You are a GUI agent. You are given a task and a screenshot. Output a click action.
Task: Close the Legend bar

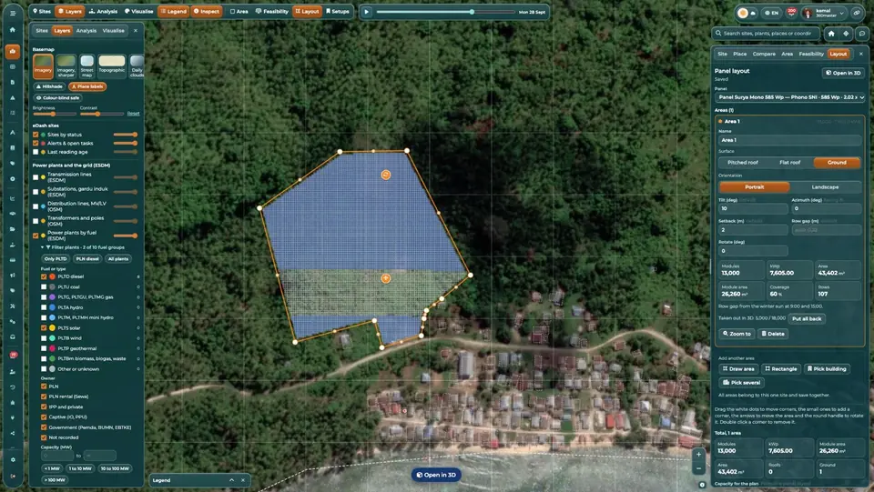click(x=243, y=480)
